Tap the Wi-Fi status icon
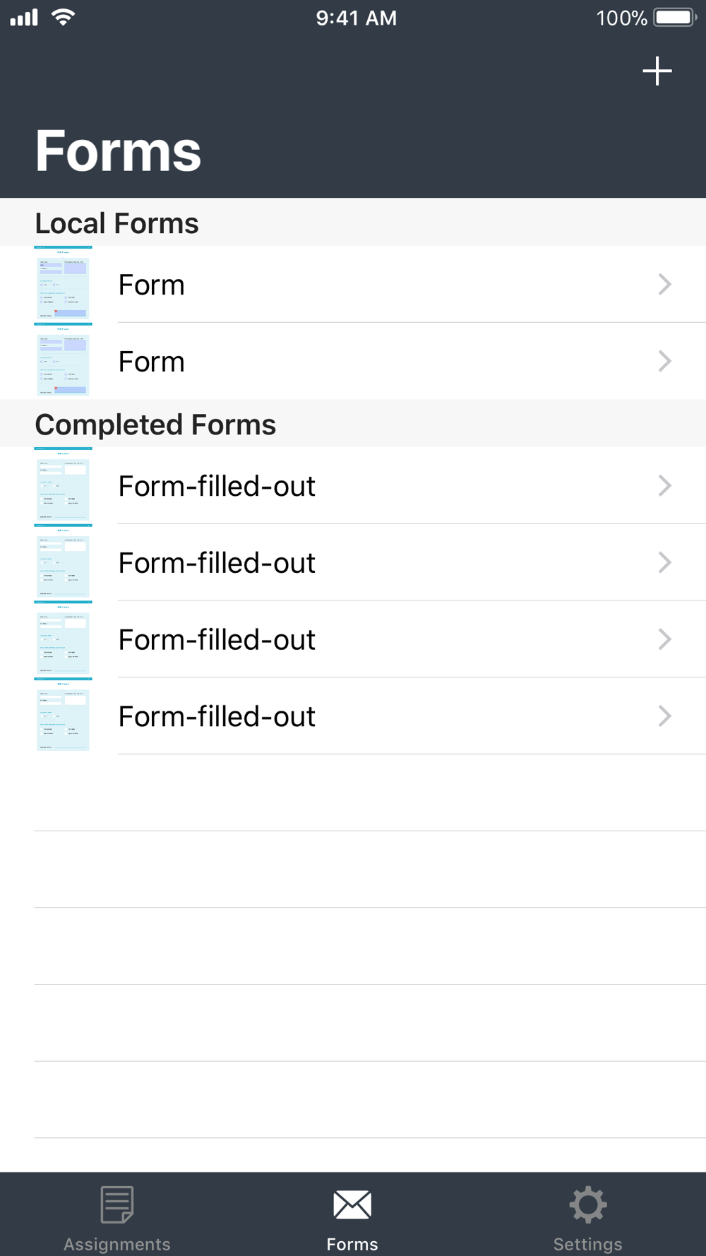706x1256 pixels. [64, 18]
